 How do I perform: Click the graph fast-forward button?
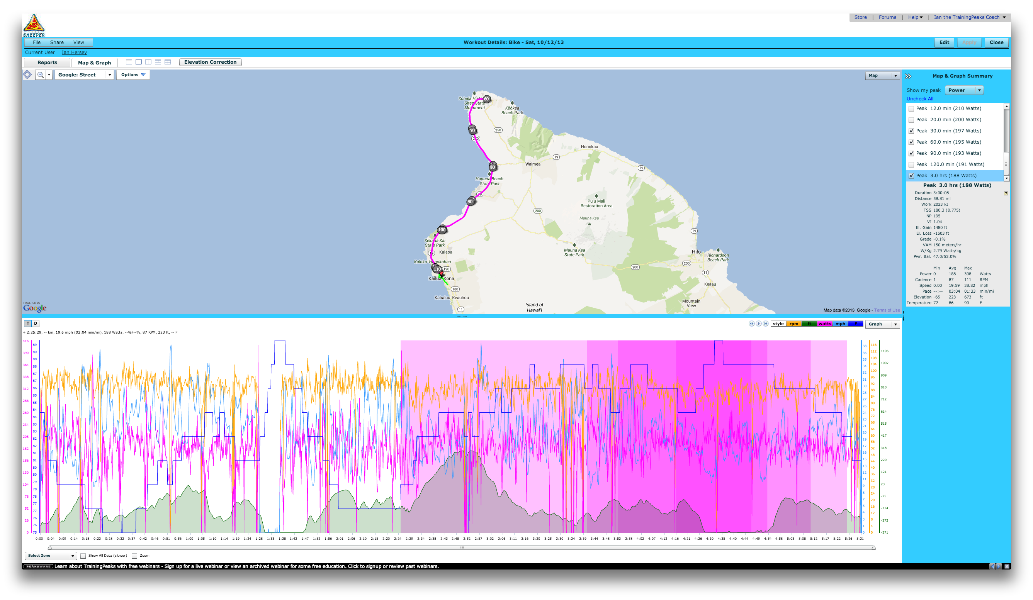tap(765, 324)
